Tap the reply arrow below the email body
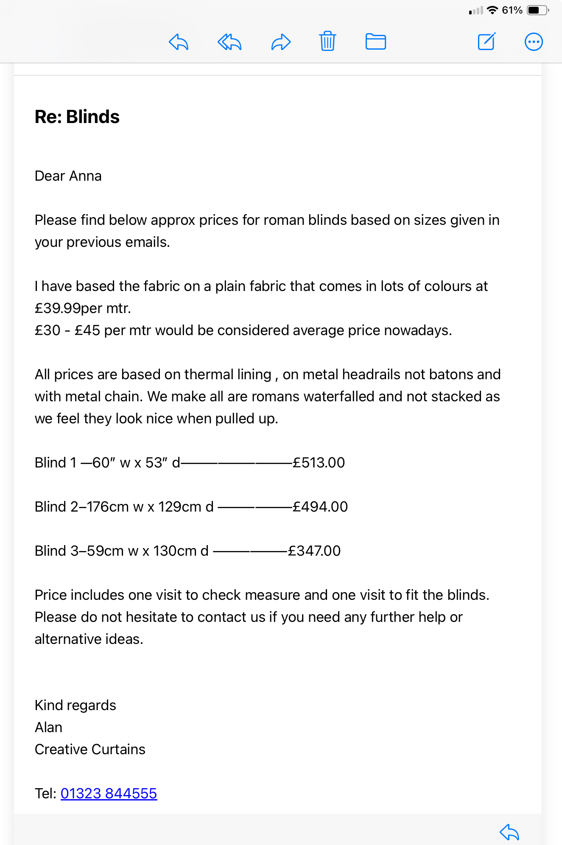Image resolution: width=562 pixels, height=845 pixels. pyautogui.click(x=509, y=832)
